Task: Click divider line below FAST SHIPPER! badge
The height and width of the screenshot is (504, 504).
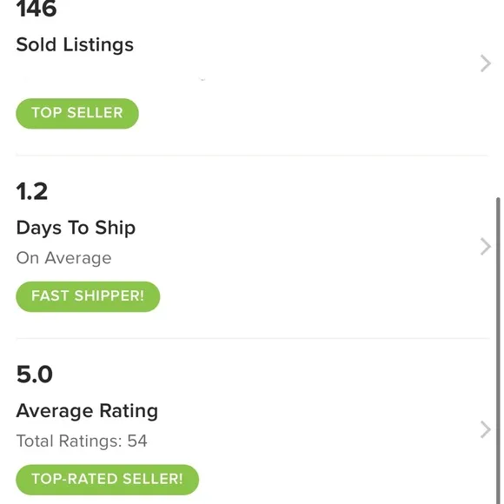Action: 252,339
